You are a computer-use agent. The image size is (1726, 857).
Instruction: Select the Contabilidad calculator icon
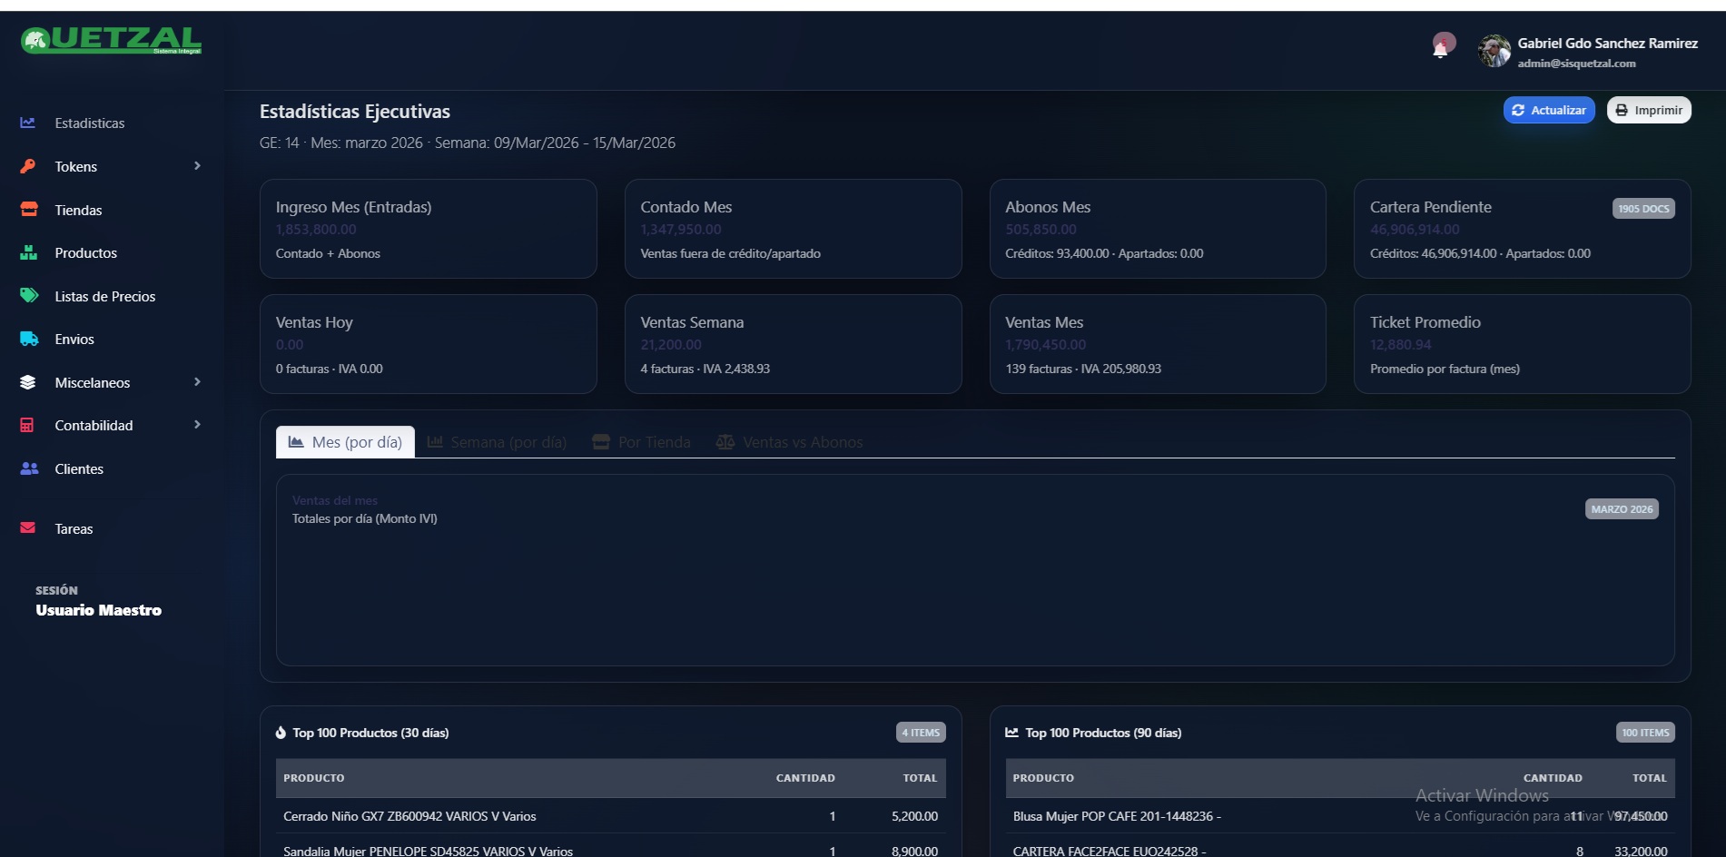[x=27, y=425]
